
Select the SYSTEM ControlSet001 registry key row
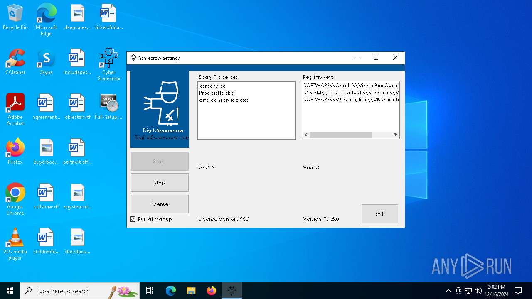point(351,93)
